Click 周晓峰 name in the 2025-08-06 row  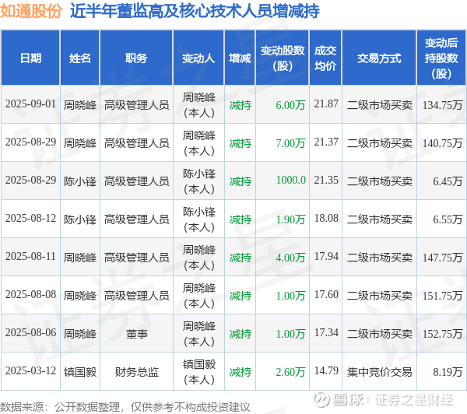point(80,334)
